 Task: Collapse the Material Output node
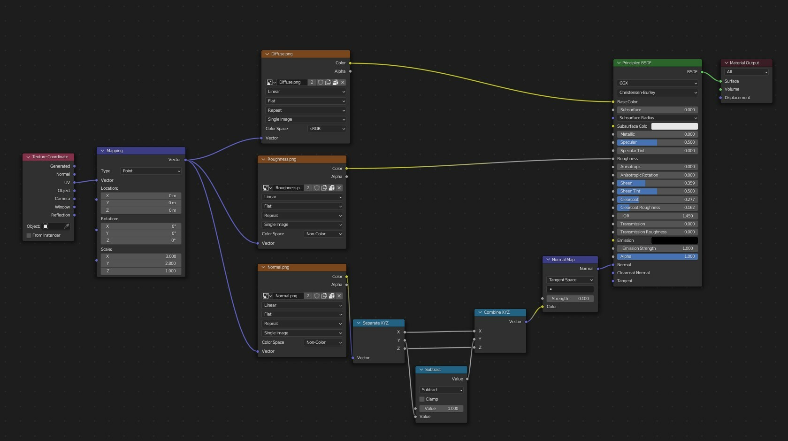coord(726,63)
